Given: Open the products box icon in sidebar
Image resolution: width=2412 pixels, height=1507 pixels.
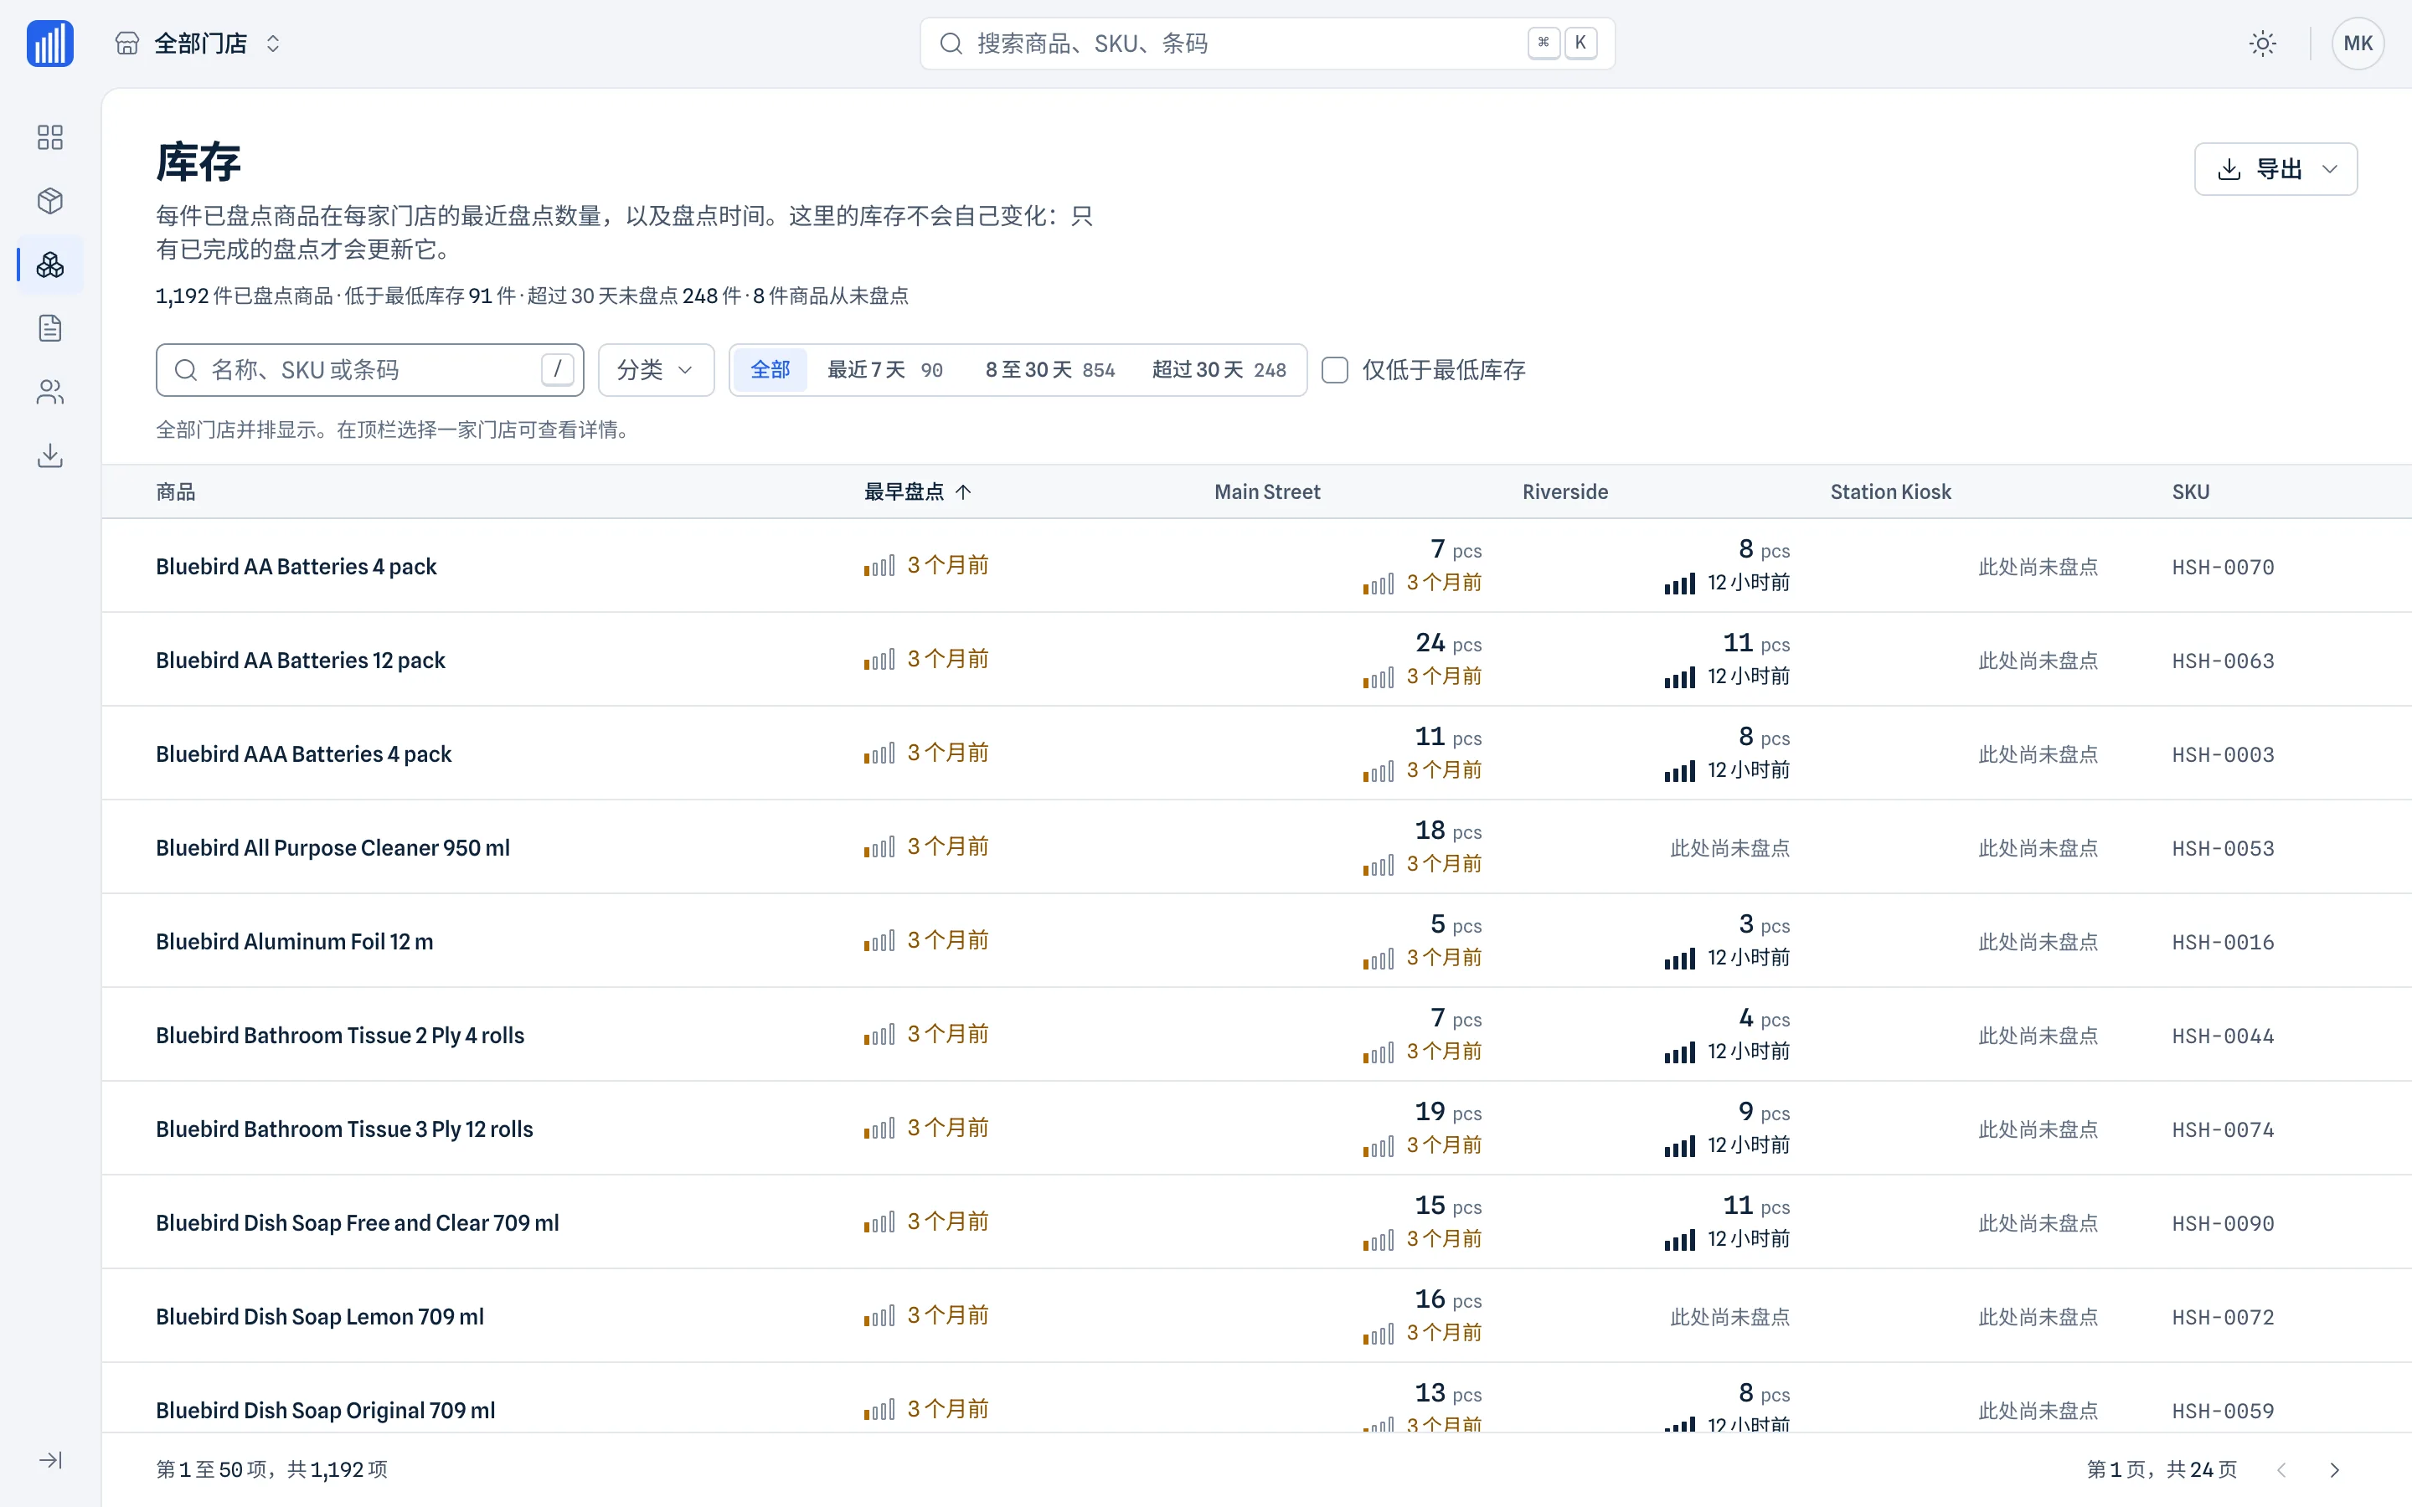Looking at the screenshot, I should [x=50, y=200].
